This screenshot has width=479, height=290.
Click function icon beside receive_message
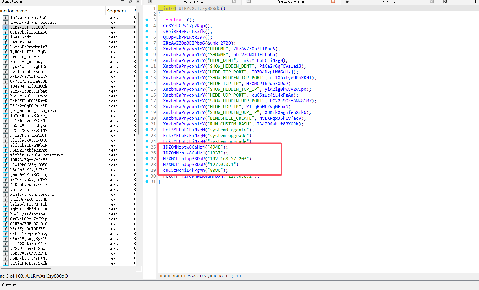point(6,62)
